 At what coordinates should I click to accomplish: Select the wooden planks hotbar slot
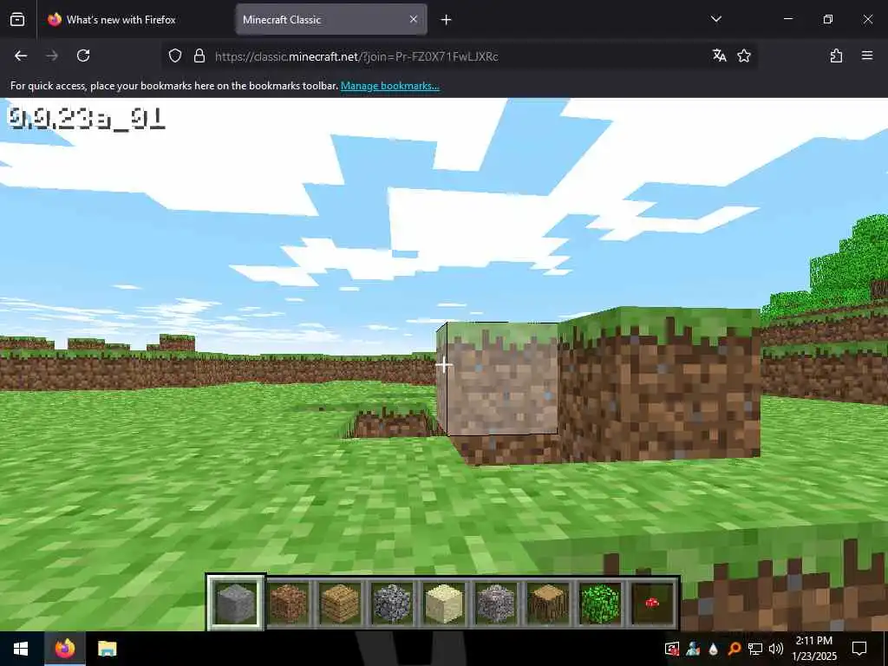[340, 604]
